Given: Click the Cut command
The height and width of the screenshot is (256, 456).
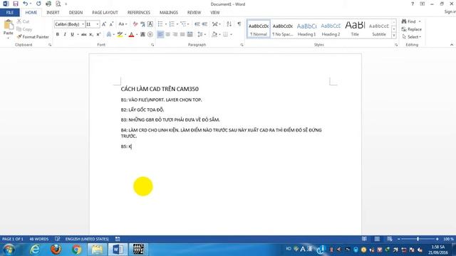Looking at the screenshot, I should coord(23,21).
